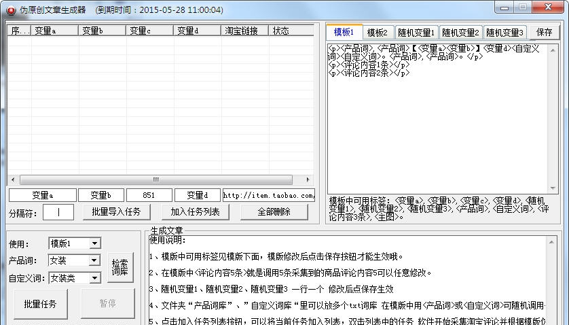Click the 检索词库 button
The height and width of the screenshot is (325, 569).
coord(120,267)
